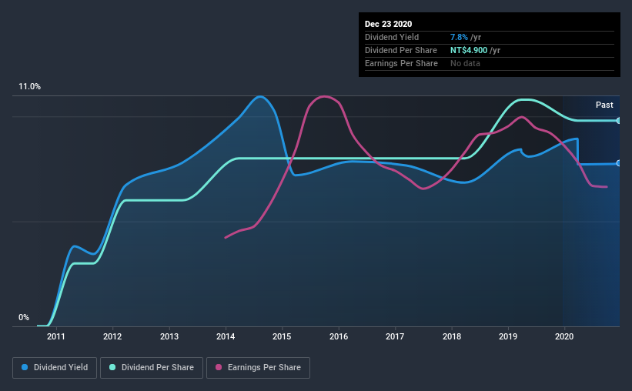Viewport: 632px width, 391px height.
Task: Toggle the Earnings Per Share legend button
Action: point(258,368)
